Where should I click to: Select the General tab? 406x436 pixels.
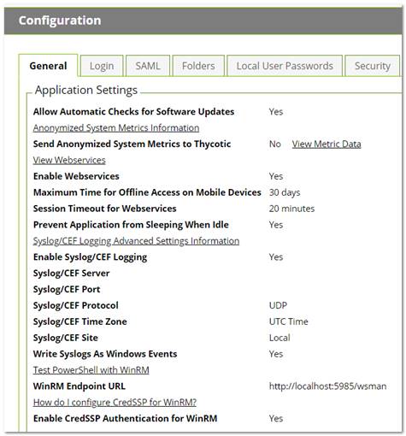[x=48, y=66]
